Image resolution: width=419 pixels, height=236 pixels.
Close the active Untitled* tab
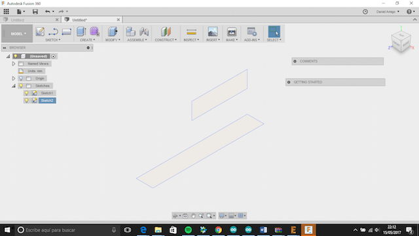click(x=118, y=20)
